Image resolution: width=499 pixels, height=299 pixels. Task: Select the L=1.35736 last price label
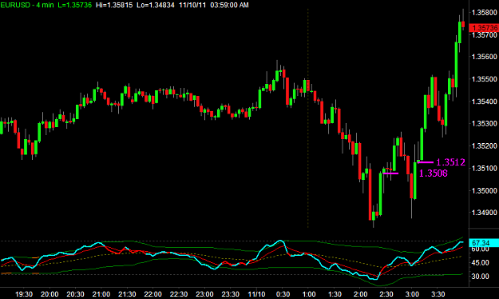(75, 5)
